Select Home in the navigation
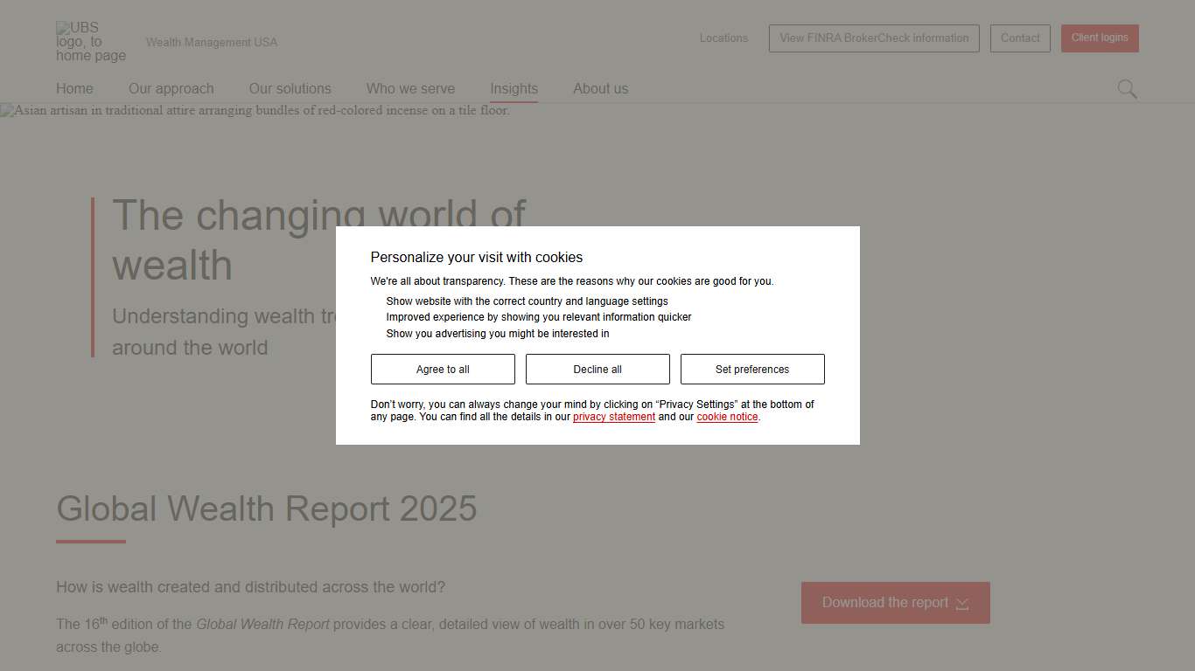The image size is (1195, 671). point(74,88)
